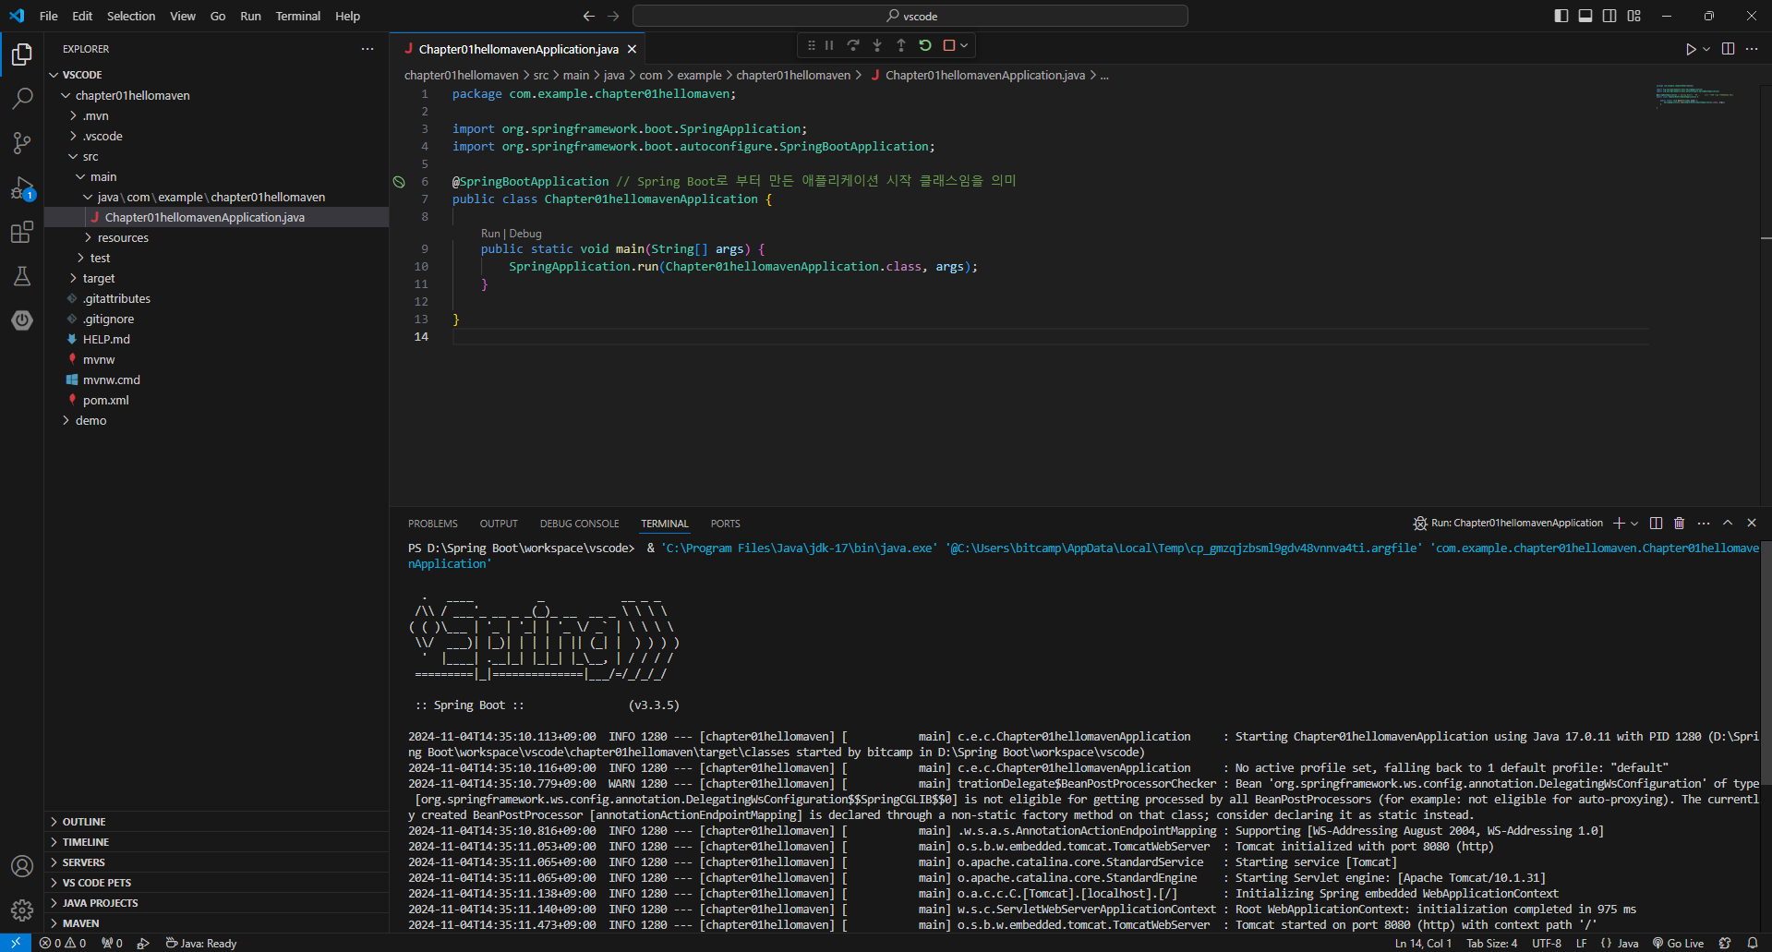Image resolution: width=1772 pixels, height=952 pixels.
Task: Click Step Over in debug toolbar
Action: (853, 45)
